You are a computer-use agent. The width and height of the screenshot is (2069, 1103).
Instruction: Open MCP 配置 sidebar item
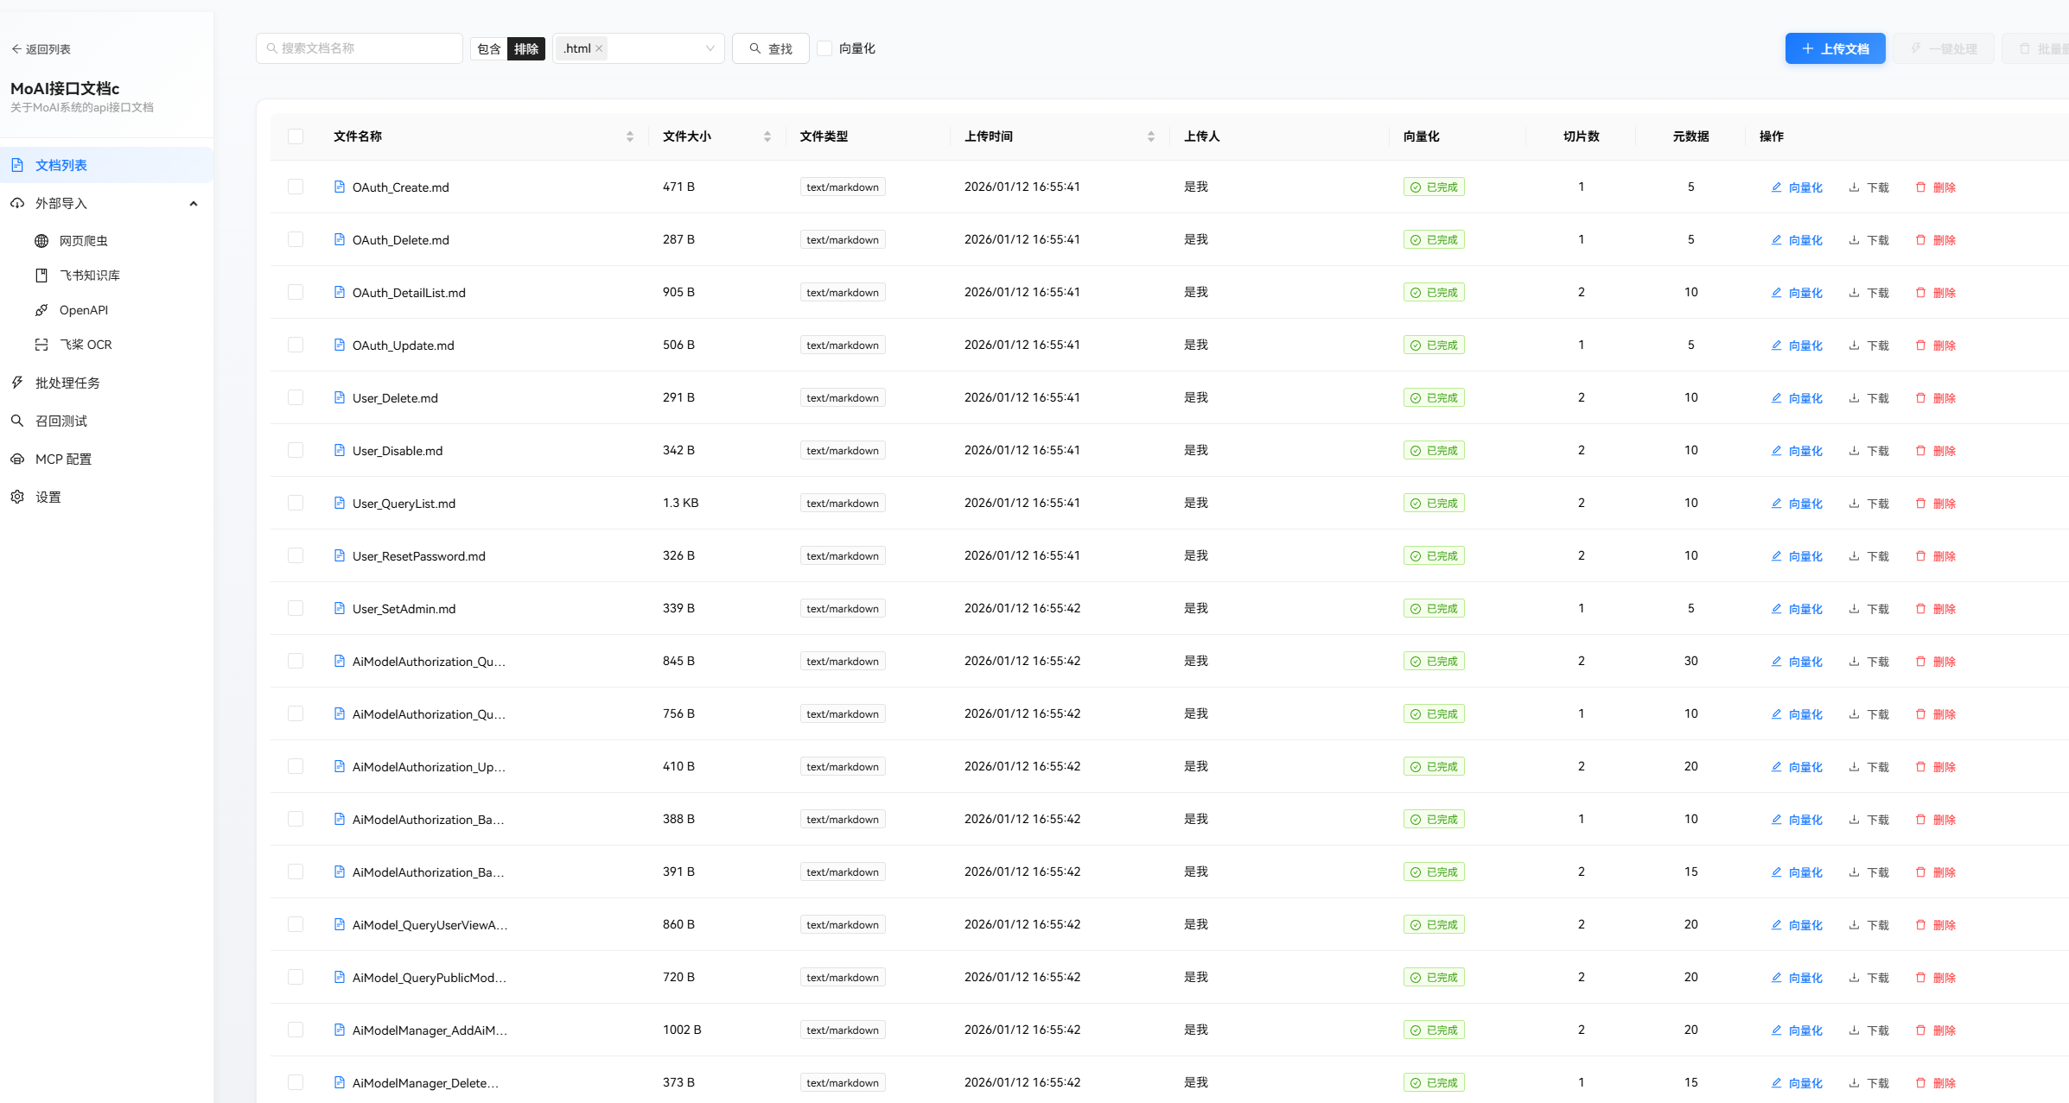point(63,460)
